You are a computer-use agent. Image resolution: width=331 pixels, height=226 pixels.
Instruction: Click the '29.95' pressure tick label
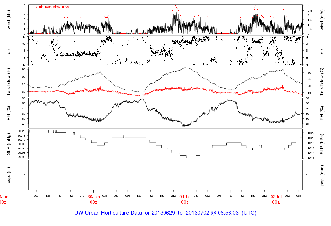coord(22,153)
